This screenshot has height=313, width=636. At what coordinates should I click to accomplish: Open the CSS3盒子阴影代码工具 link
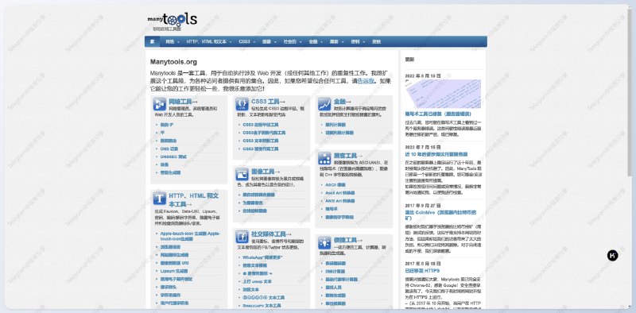pos(264,133)
